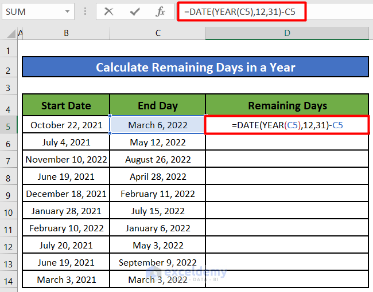Click the Start Date header cell
This screenshot has width=373, height=292.
point(66,105)
